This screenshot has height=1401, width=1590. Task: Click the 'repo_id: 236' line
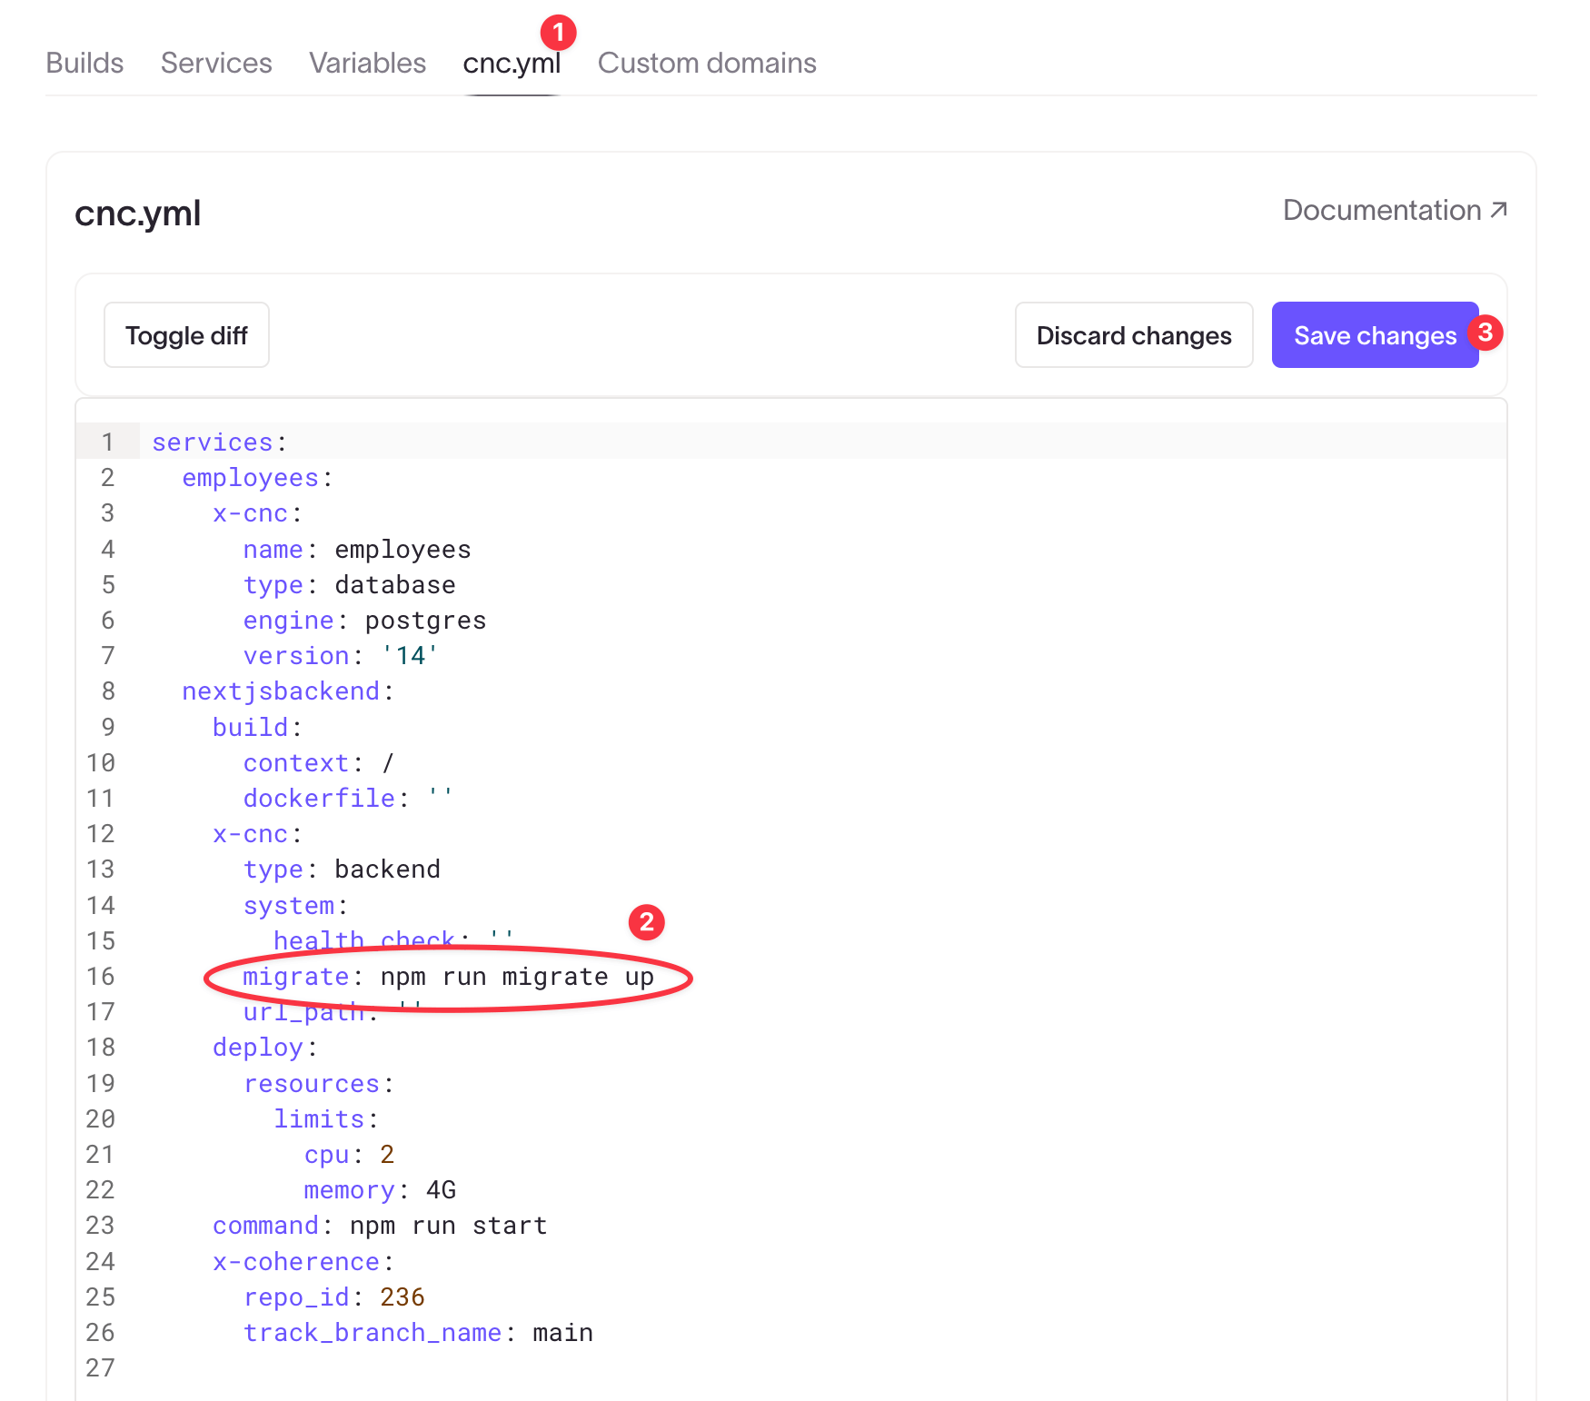(x=333, y=1297)
